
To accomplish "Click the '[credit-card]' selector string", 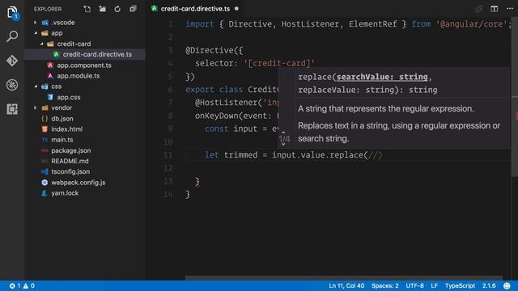I will [279, 63].
